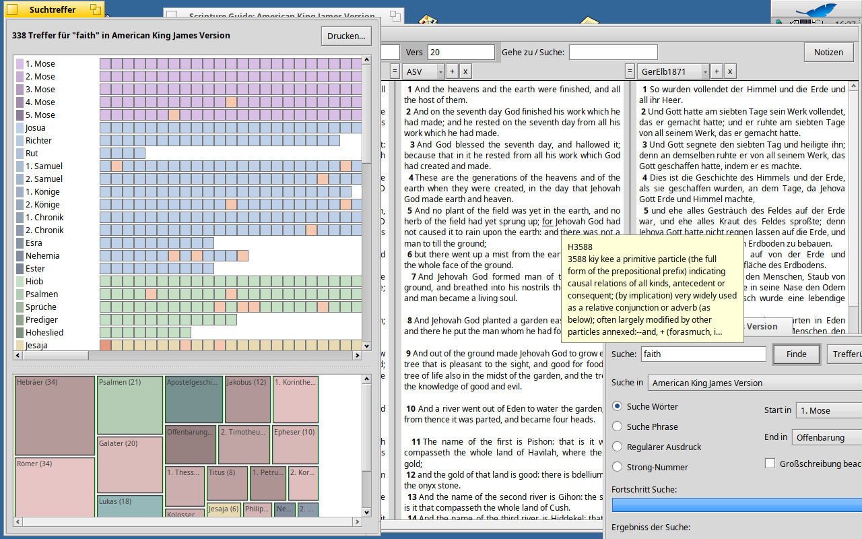
Task: Click the Suchtreffer window zoom icon
Action: (x=96, y=9)
